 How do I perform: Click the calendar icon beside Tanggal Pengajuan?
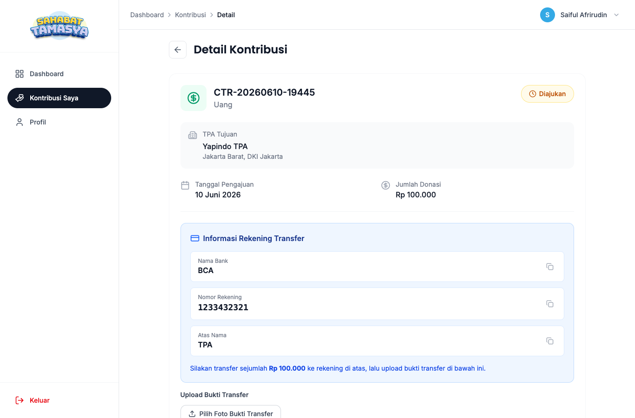tap(185, 185)
